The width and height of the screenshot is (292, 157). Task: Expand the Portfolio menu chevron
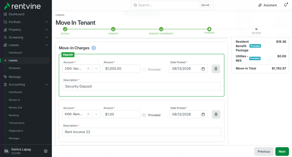point(47,22)
